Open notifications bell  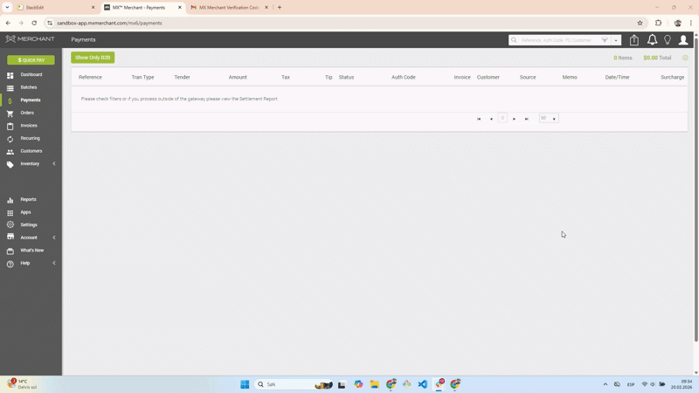coord(652,39)
